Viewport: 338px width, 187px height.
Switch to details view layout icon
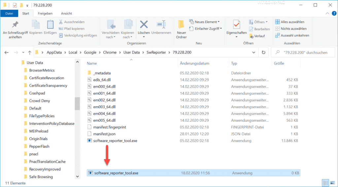click(x=326, y=183)
